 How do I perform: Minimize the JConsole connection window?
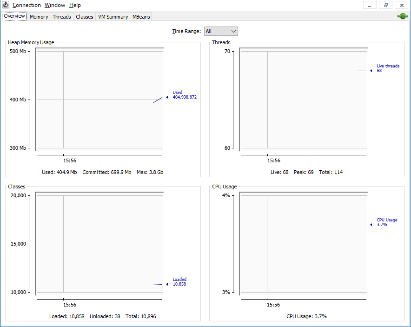click(x=370, y=5)
